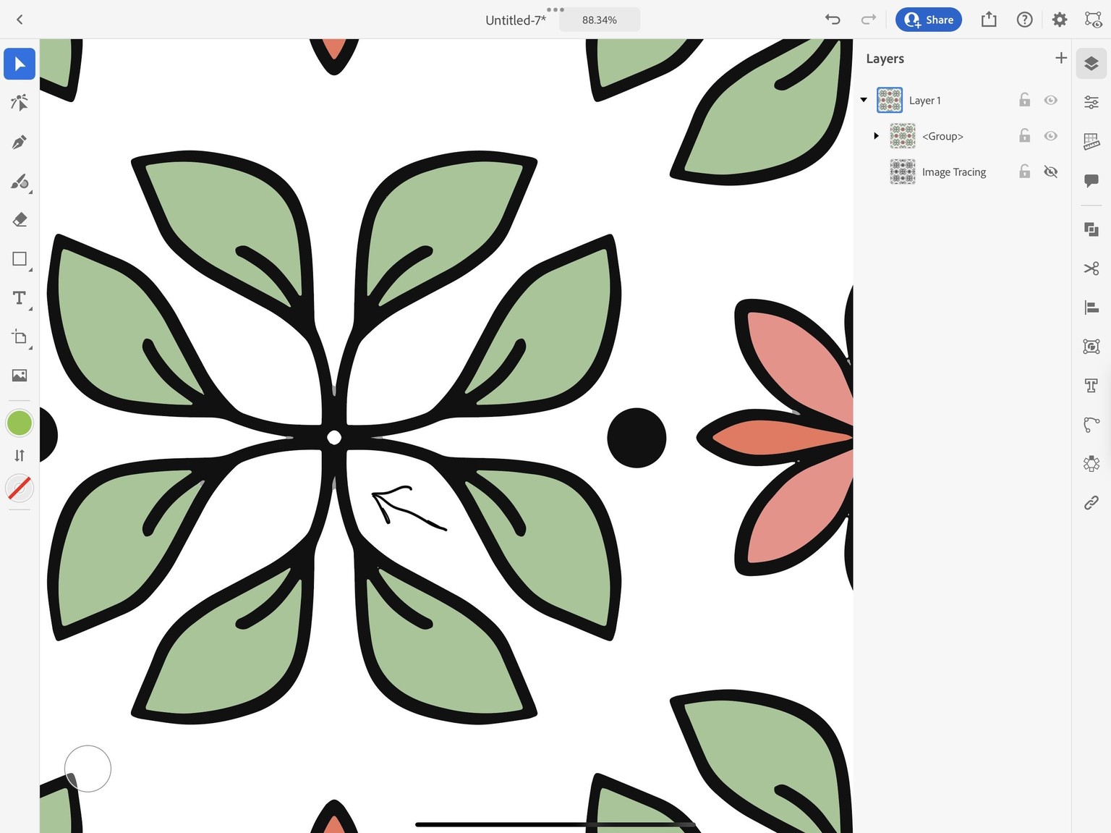Tap the touch shortcut circle
This screenshot has width=1111, height=833.
click(88, 769)
